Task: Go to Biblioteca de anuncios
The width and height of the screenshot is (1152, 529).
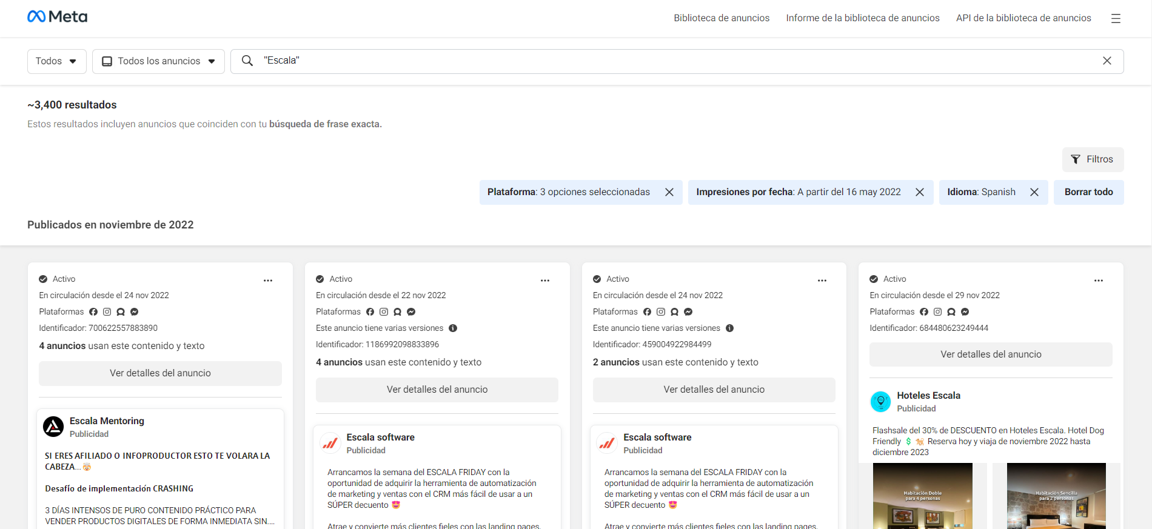Action: coord(722,18)
